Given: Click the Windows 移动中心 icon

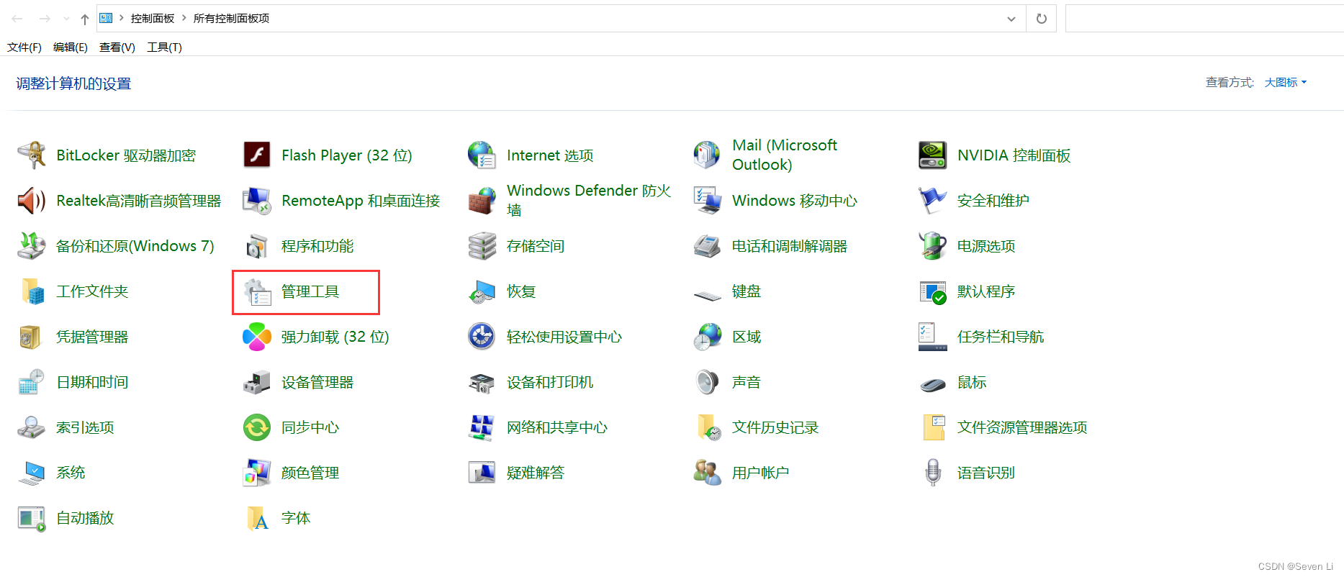Looking at the screenshot, I should 708,200.
